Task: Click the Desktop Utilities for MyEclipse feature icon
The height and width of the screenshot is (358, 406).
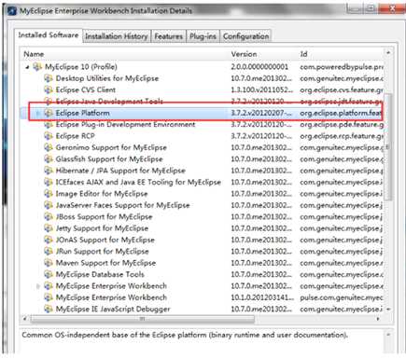Action: 49,78
